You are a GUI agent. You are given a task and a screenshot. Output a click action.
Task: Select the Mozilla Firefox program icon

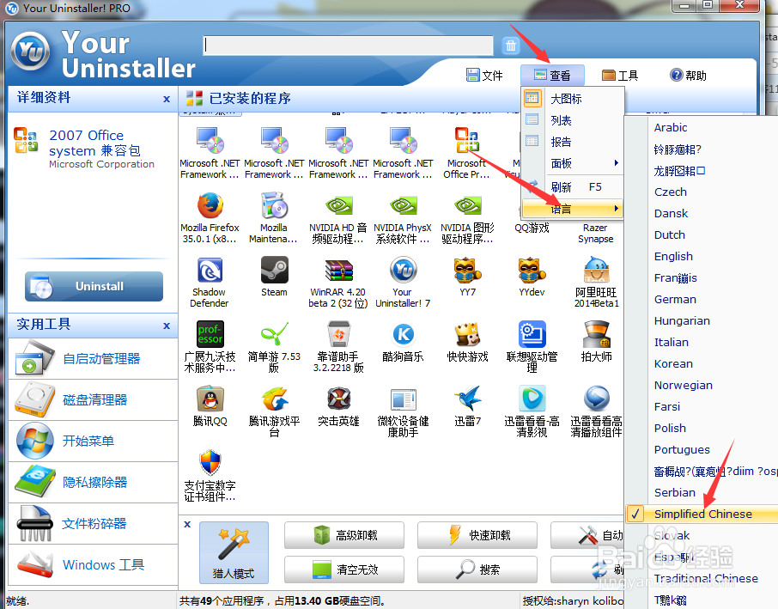pos(210,205)
